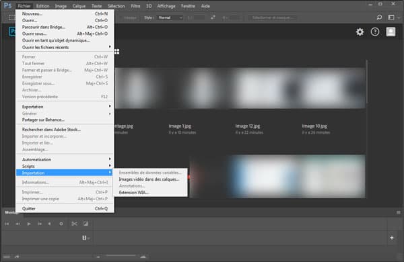Screen dimensions: 404x262
Task: Choose Extension WIA in submenu
Action: (149, 192)
